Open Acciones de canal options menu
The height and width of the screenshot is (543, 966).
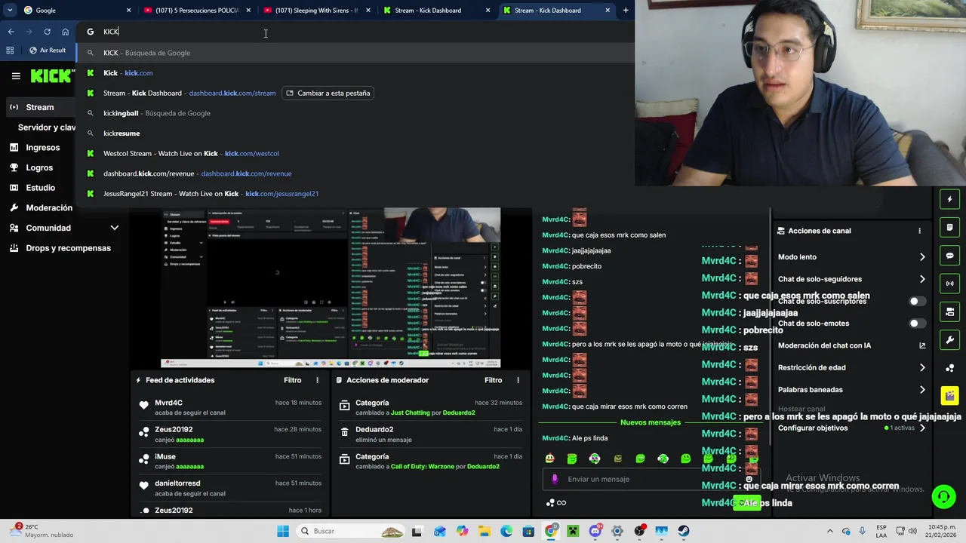(919, 231)
